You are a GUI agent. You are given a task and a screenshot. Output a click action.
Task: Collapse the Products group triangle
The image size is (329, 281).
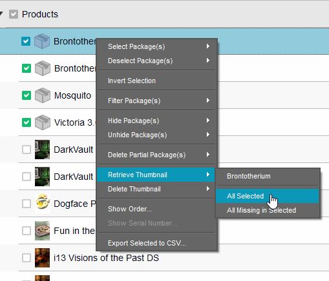(x=1, y=14)
